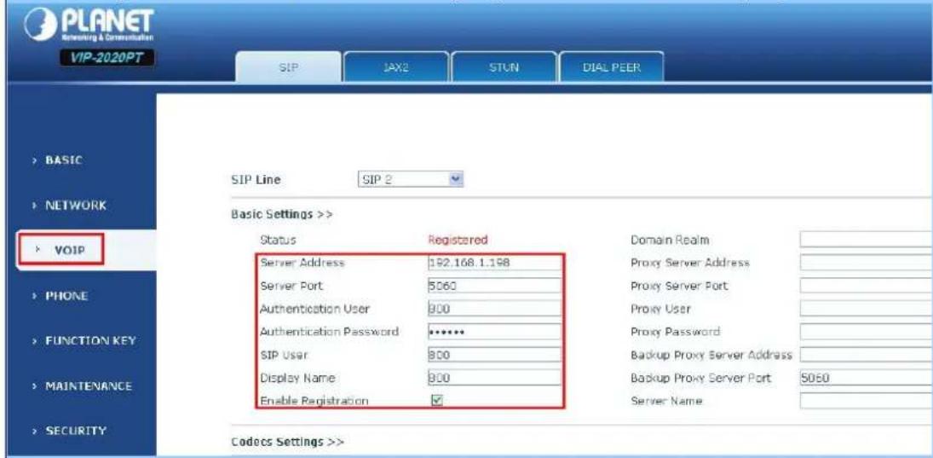Expand the Codecs Settings section

pyautogui.click(x=287, y=443)
